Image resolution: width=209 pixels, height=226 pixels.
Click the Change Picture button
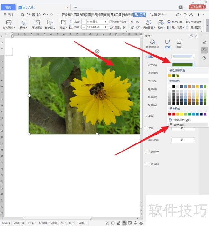click(x=194, y=22)
